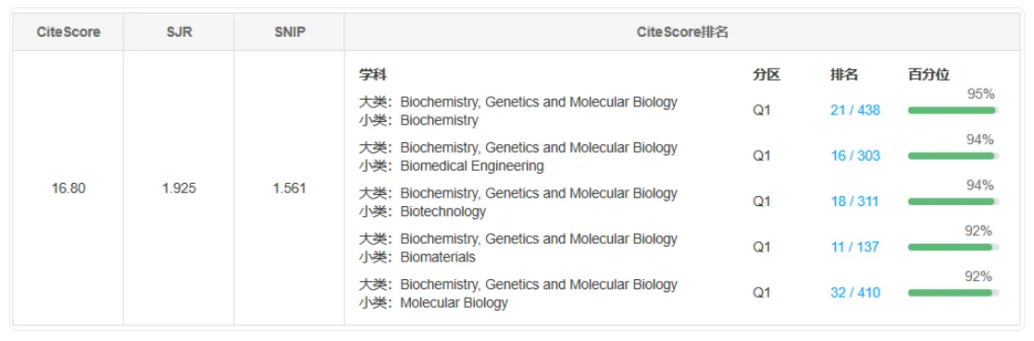Open the 21 / 438 Biochemistry rank link
This screenshot has width=1034, height=341.
tap(855, 110)
